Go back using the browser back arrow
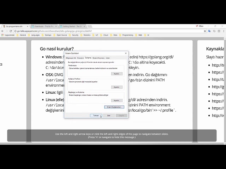The width and height of the screenshot is (226, 169). [2, 31]
